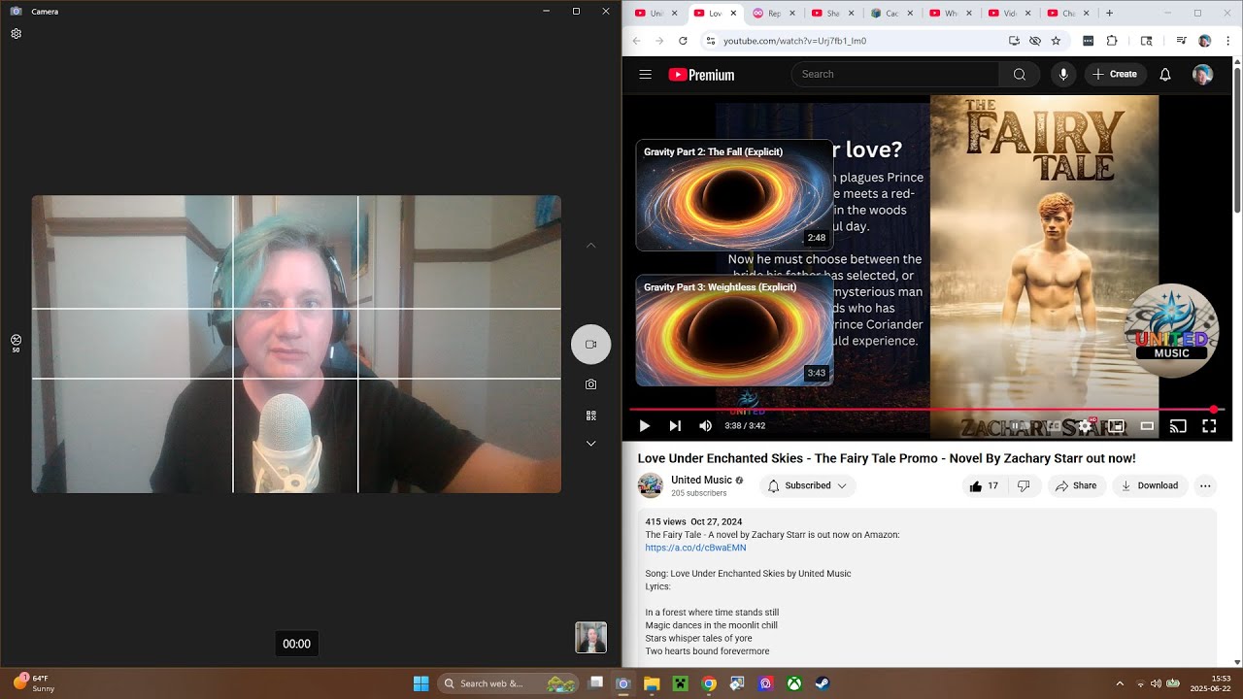The image size is (1243, 699).
Task: Select previous camera mode with up chevron
Action: pos(590,246)
